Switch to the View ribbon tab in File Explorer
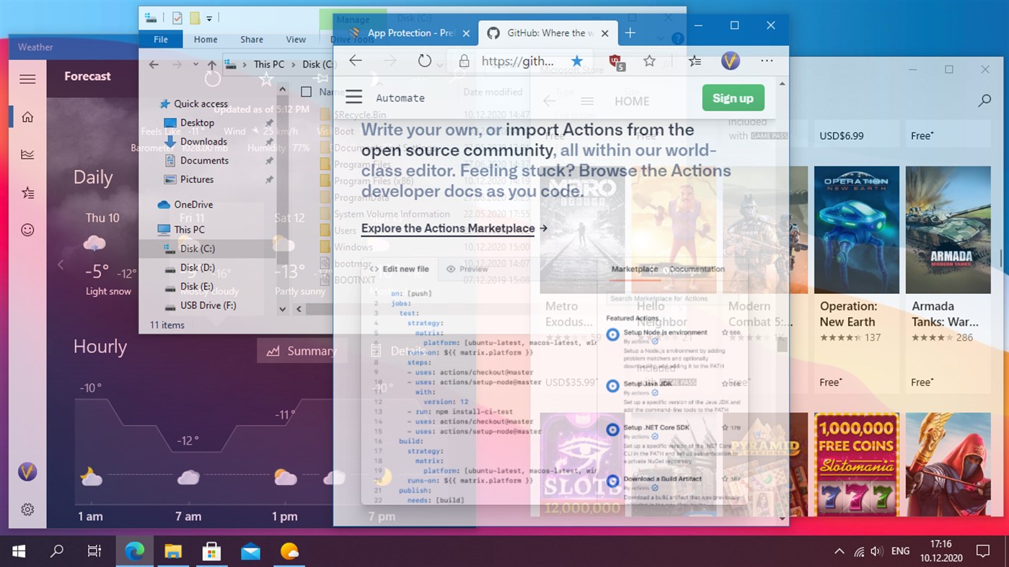 (x=296, y=40)
